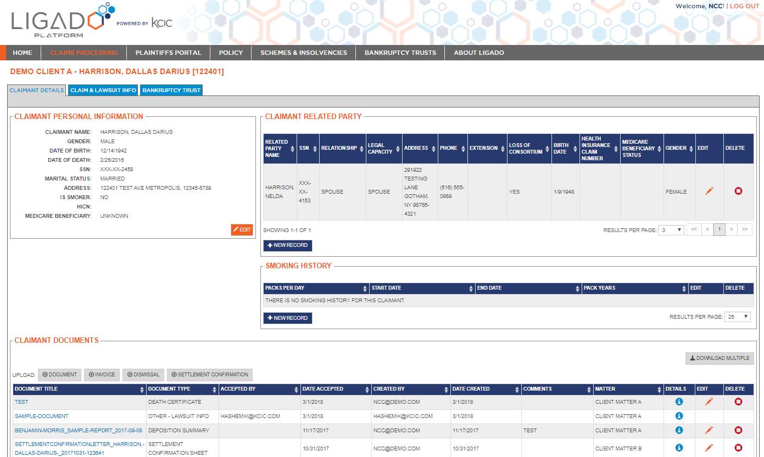Open the settlement confirmation letter link
The width and height of the screenshot is (764, 457).
click(x=79, y=448)
